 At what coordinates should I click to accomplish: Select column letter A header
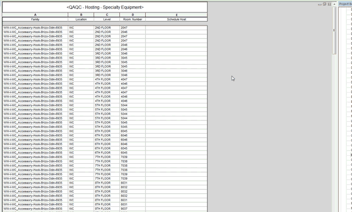pos(35,15)
